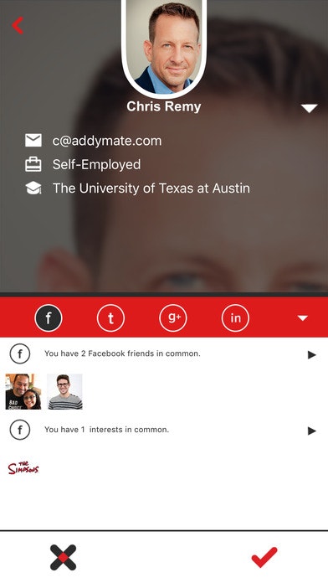The height and width of the screenshot is (583, 328).
Task: Switch to the Google Plus tab
Action: coord(173,318)
